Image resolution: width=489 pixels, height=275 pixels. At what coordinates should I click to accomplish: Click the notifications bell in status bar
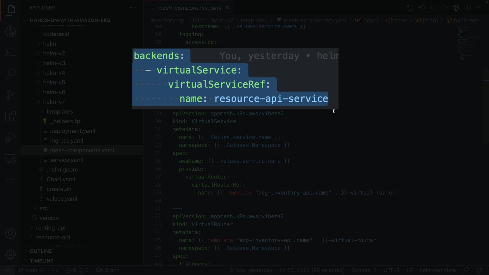(479, 270)
